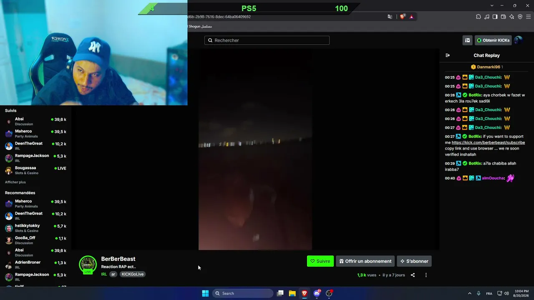Open the three-dot more options menu

coord(426,275)
